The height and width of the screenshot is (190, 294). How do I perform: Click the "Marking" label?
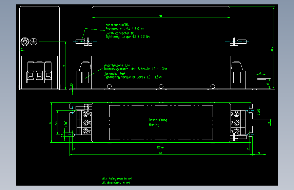click(x=154, y=125)
